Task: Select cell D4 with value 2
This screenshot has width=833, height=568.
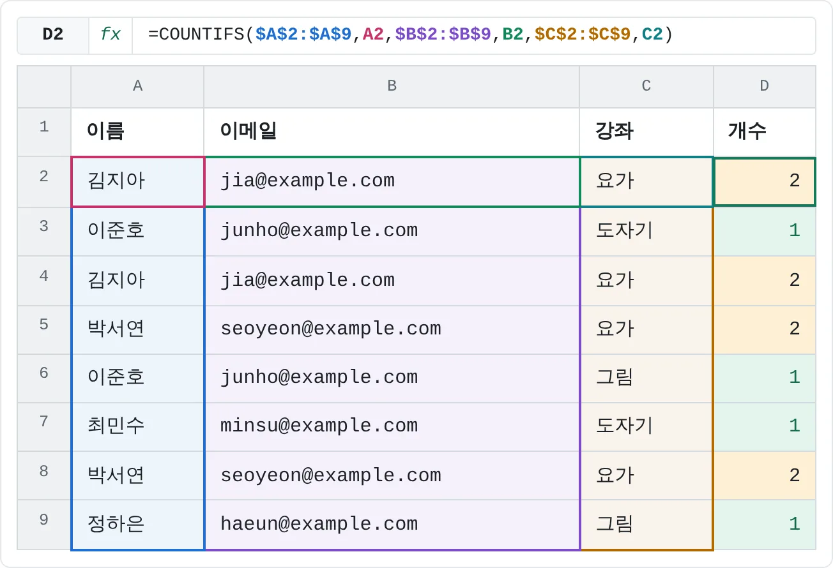Action: 765,281
